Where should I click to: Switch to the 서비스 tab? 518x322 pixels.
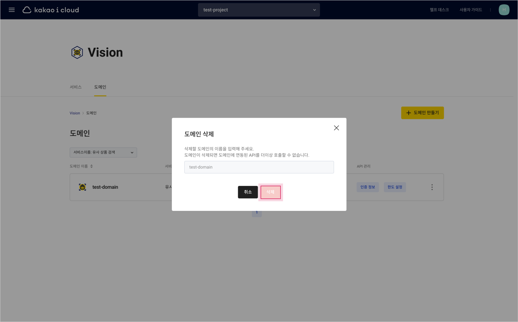click(x=75, y=87)
